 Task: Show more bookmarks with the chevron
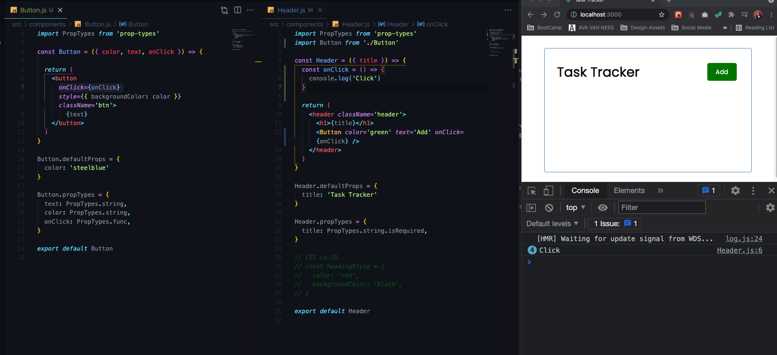click(x=725, y=28)
